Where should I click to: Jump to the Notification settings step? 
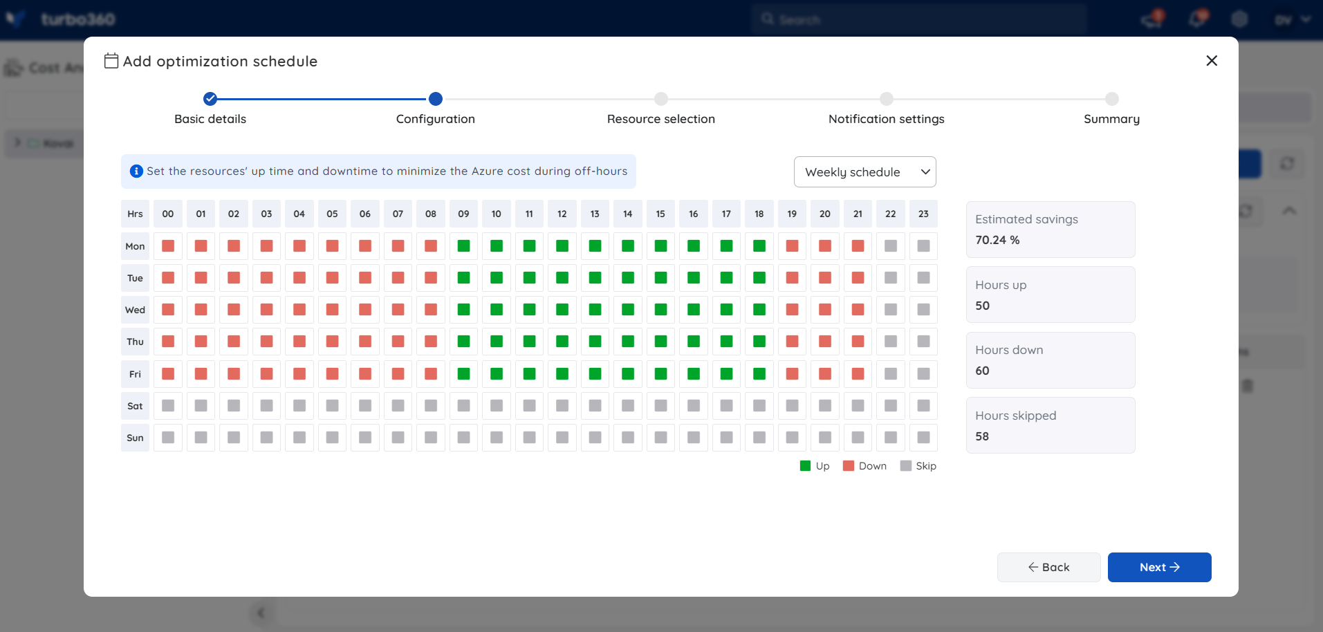(x=887, y=99)
